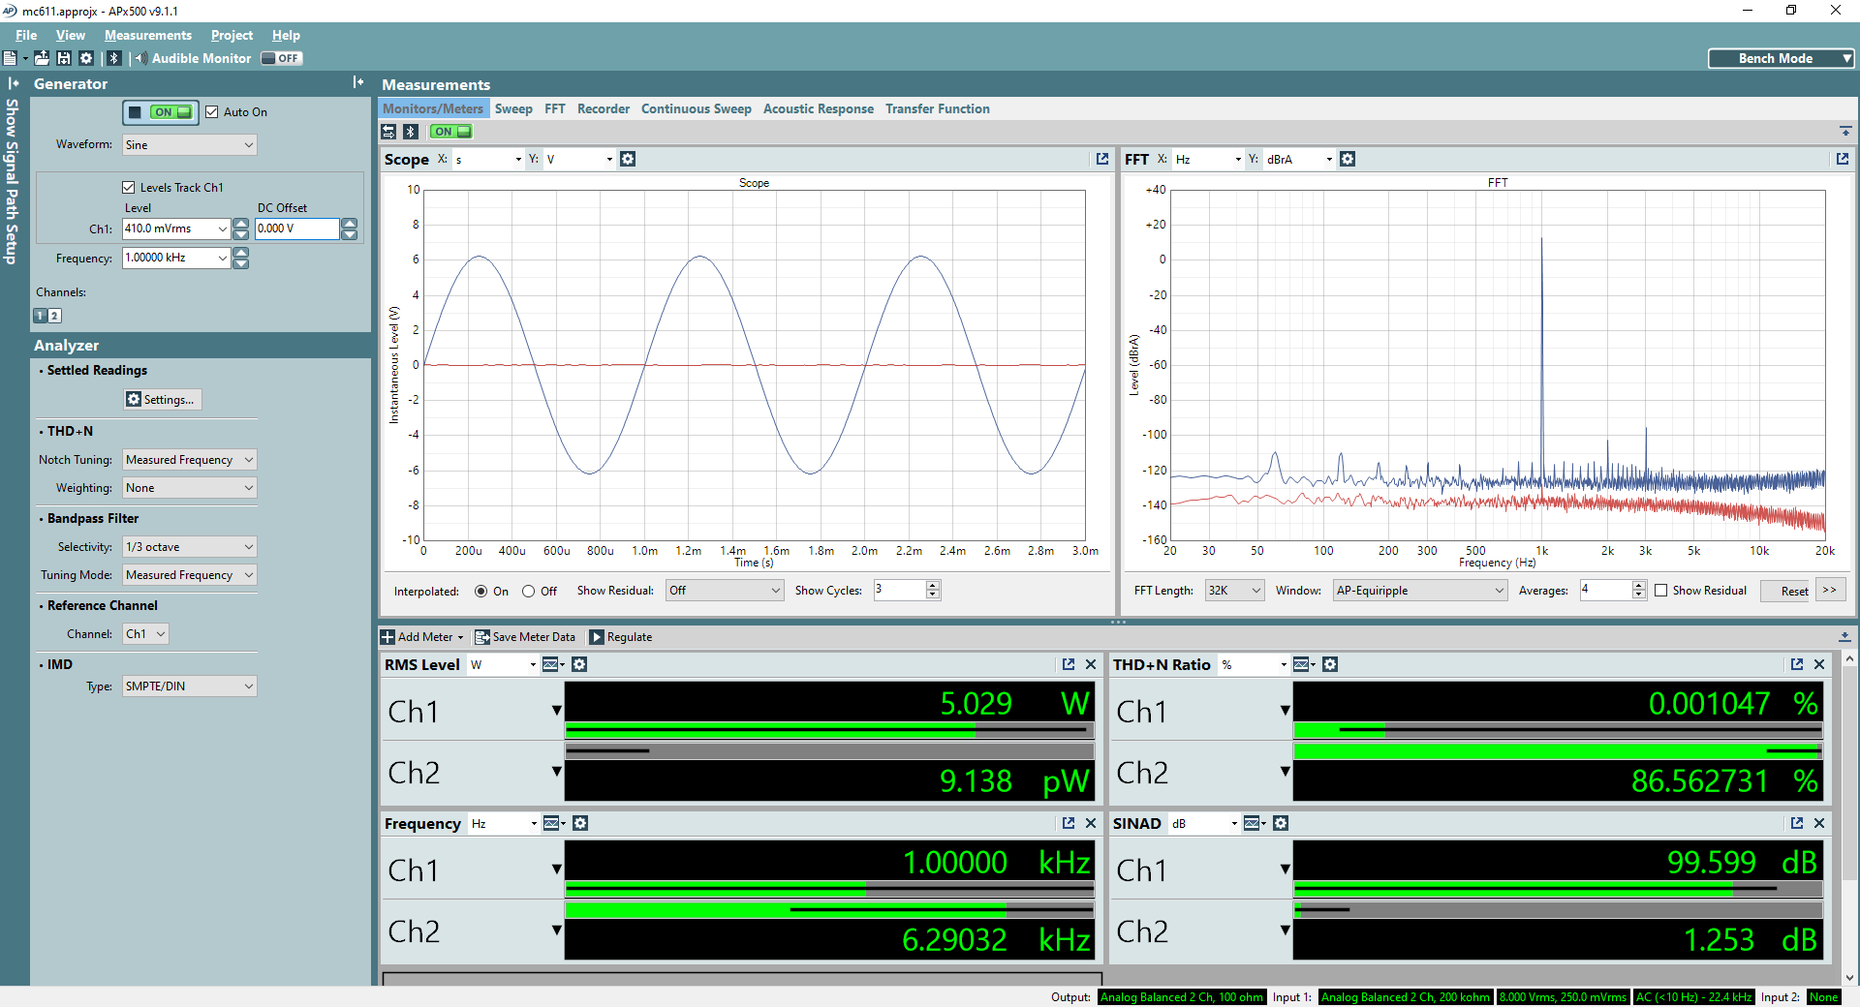Pop out the RMS Level meter
This screenshot has height=1007, width=1860.
coord(1069,664)
